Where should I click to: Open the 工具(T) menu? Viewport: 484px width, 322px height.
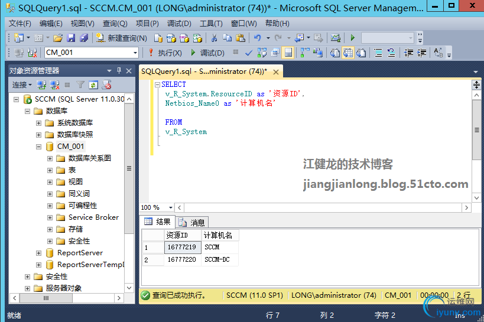click(211, 24)
